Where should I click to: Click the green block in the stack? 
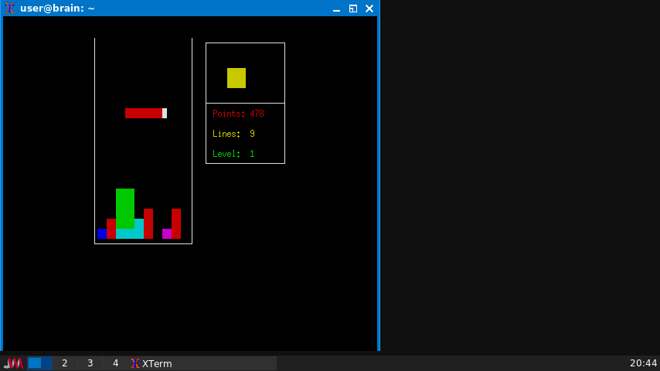pos(125,209)
